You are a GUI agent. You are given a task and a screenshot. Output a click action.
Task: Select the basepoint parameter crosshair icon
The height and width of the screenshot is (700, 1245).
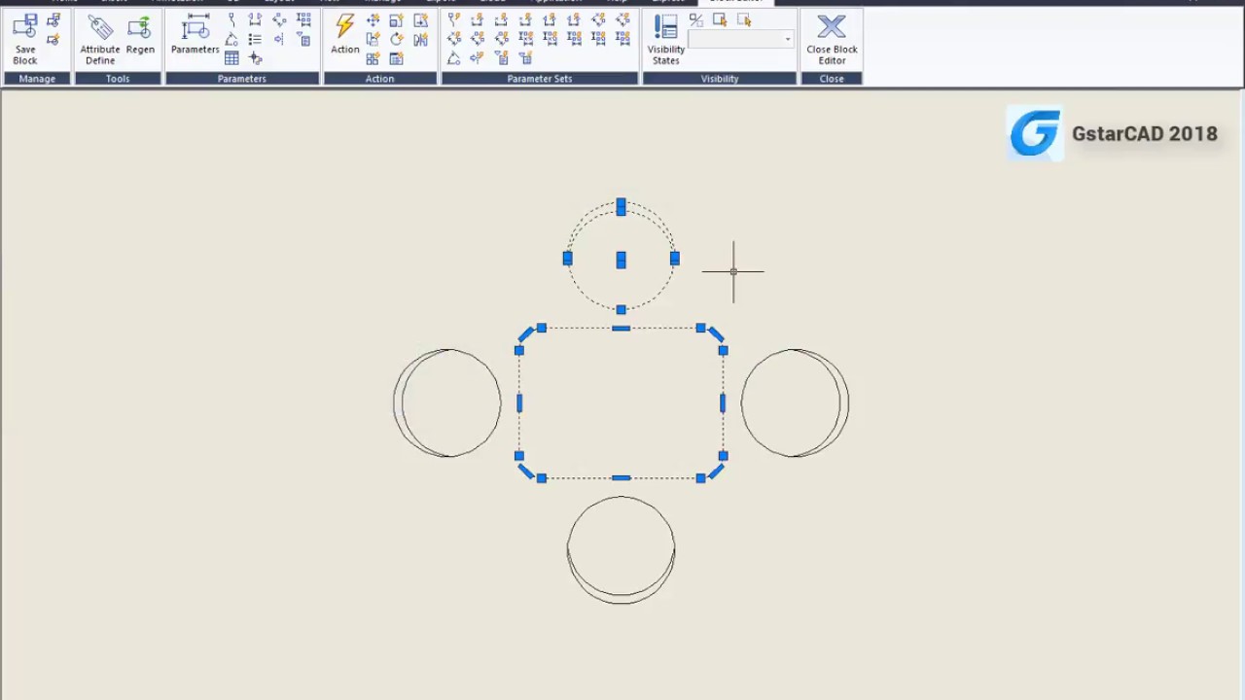pyautogui.click(x=256, y=58)
